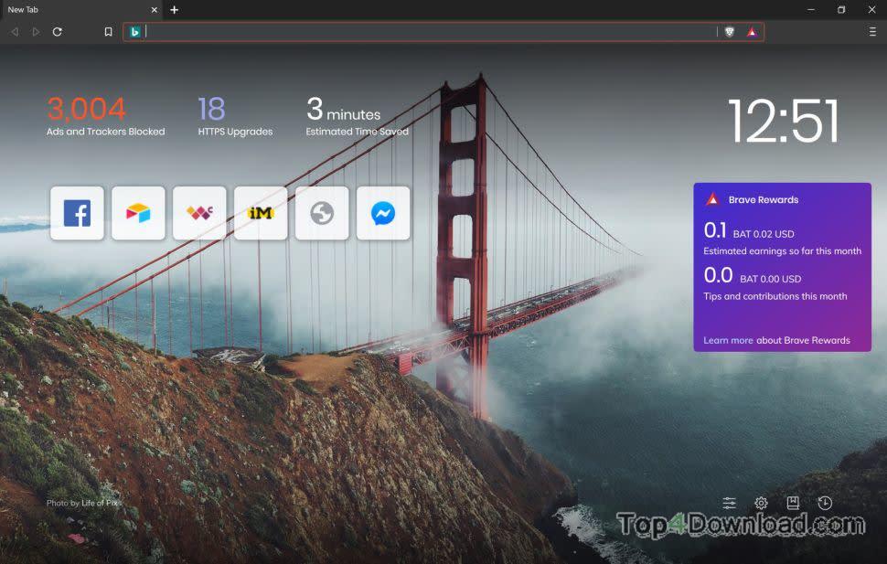Open browsing history via the clock icon
Viewport: 887px width, 564px height.
tap(824, 503)
